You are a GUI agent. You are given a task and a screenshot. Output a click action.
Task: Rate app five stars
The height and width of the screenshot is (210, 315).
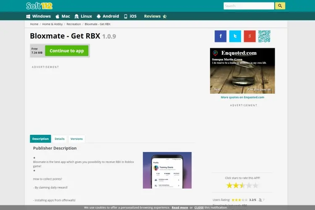255,185
